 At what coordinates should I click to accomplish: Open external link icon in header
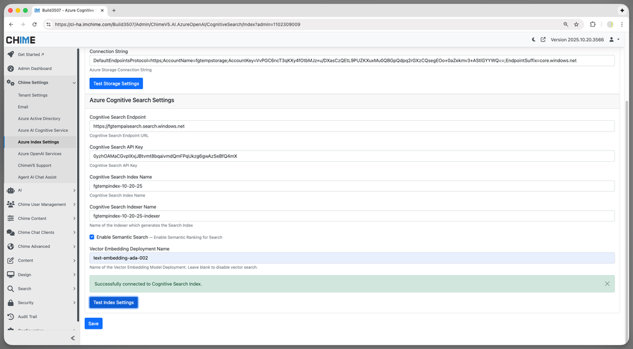(543, 39)
